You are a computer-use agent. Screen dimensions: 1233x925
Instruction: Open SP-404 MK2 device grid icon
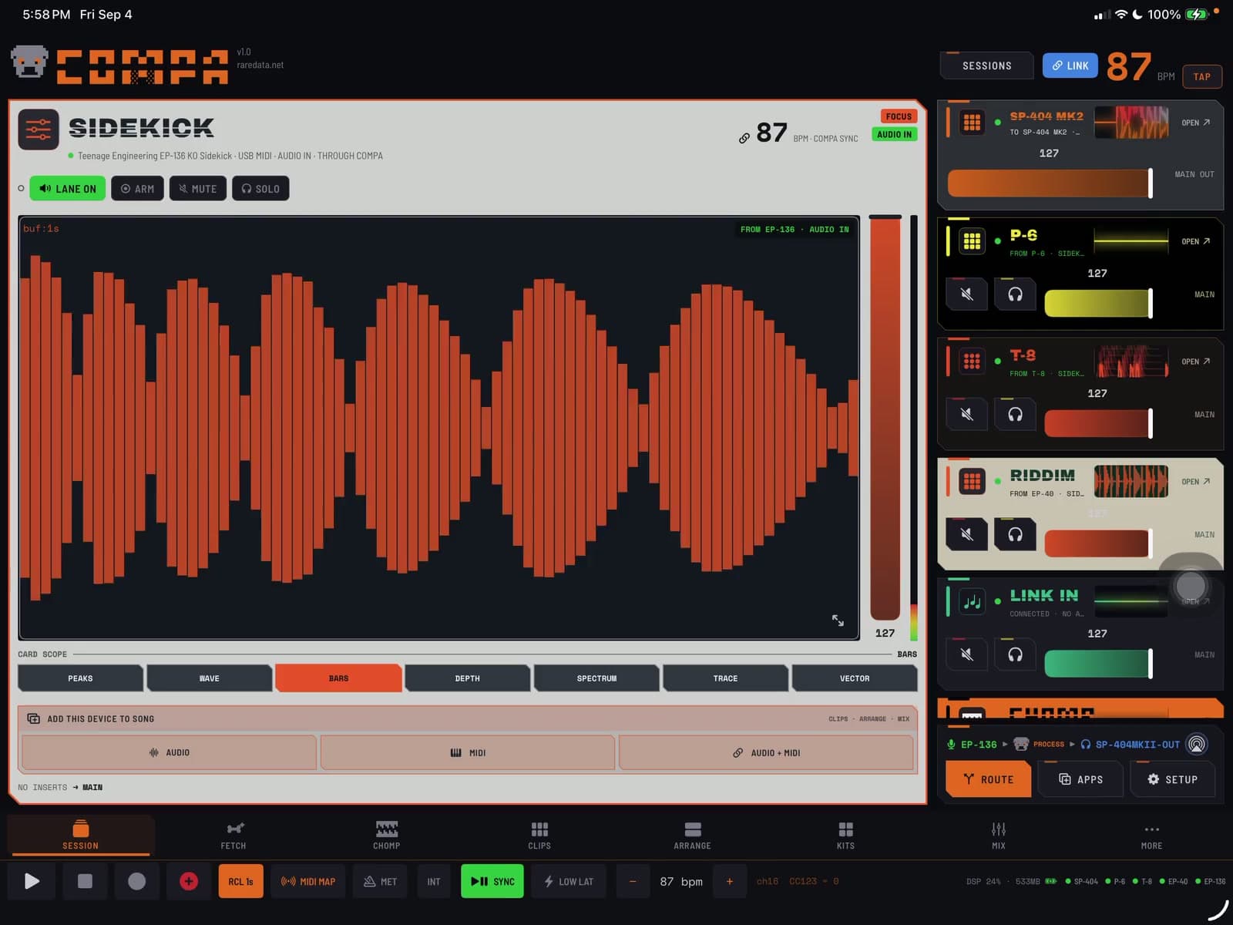[x=972, y=123]
